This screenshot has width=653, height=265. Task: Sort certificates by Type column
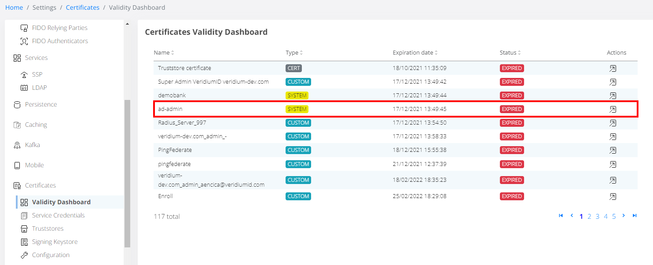click(x=294, y=53)
